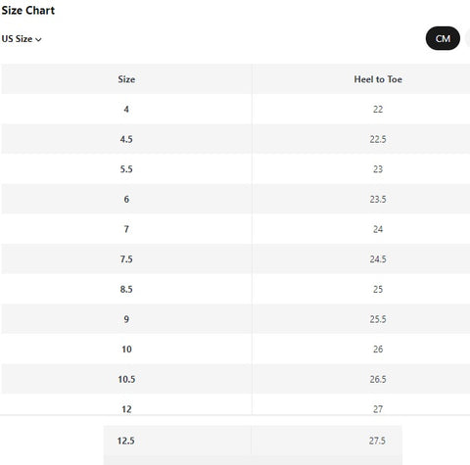Select the size 5.5 row
Viewport: 470px width, 465px height.
point(236,169)
